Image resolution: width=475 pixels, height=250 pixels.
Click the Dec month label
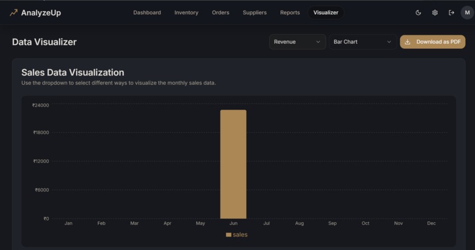pos(431,223)
